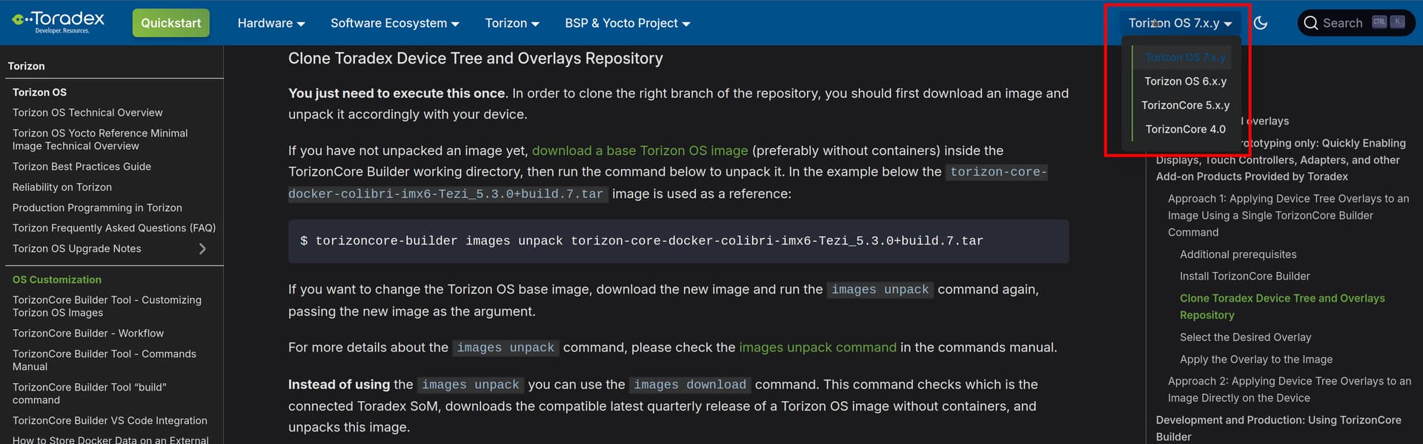Open TorizonCore Builder Tool "build" command
The width and height of the screenshot is (1423, 444).
click(x=90, y=394)
